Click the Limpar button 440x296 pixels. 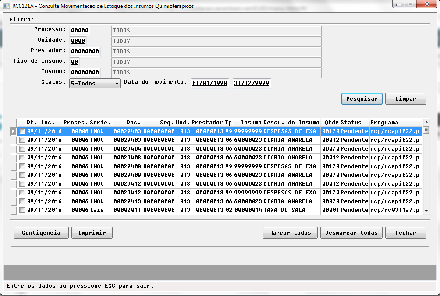[405, 99]
